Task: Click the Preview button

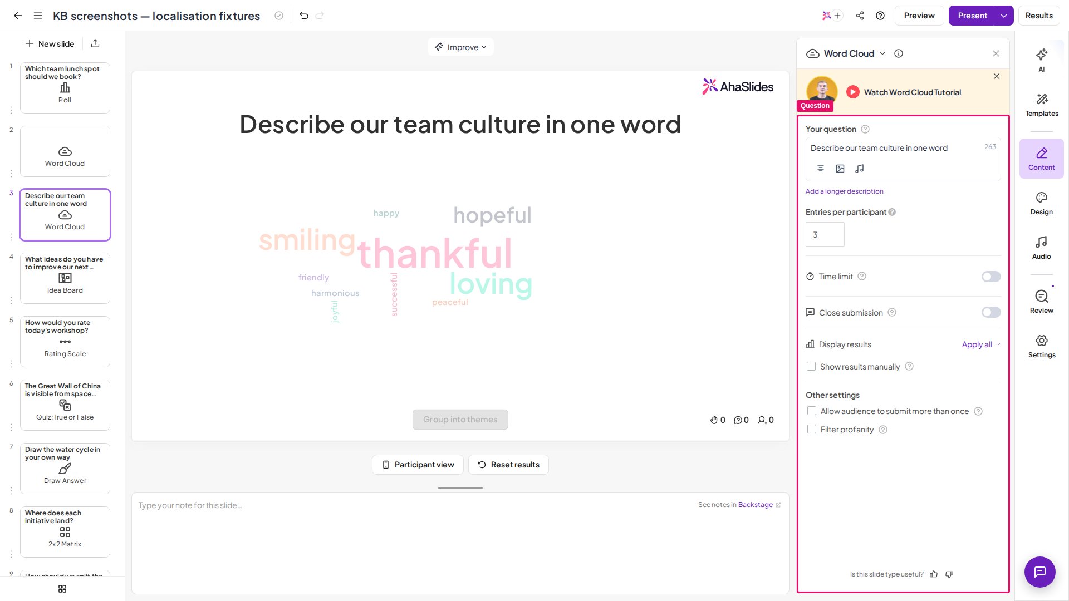Action: (919, 16)
